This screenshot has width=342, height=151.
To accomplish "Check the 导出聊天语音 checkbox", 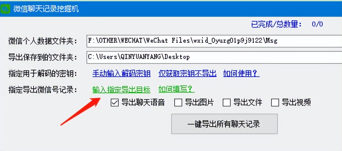I will coord(114,103).
